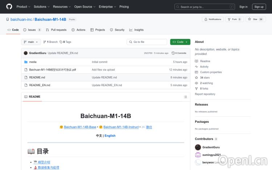272x170 pixels.
Task: Open the 6 Commits history
Action: pyautogui.click(x=179, y=53)
